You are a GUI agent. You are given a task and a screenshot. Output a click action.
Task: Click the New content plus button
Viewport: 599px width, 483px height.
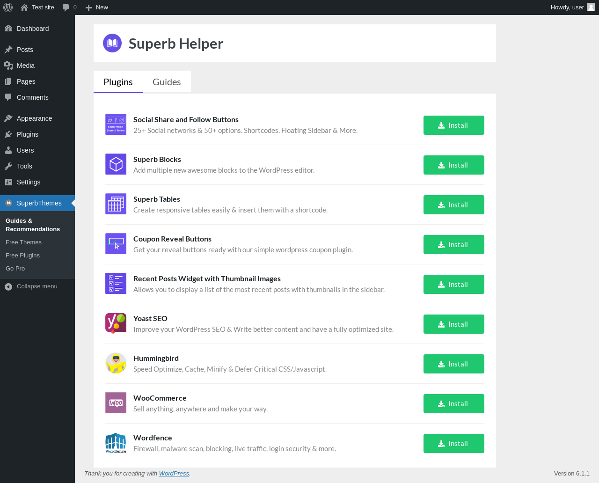click(97, 7)
